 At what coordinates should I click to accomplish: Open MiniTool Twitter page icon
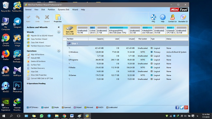tap(182, 108)
